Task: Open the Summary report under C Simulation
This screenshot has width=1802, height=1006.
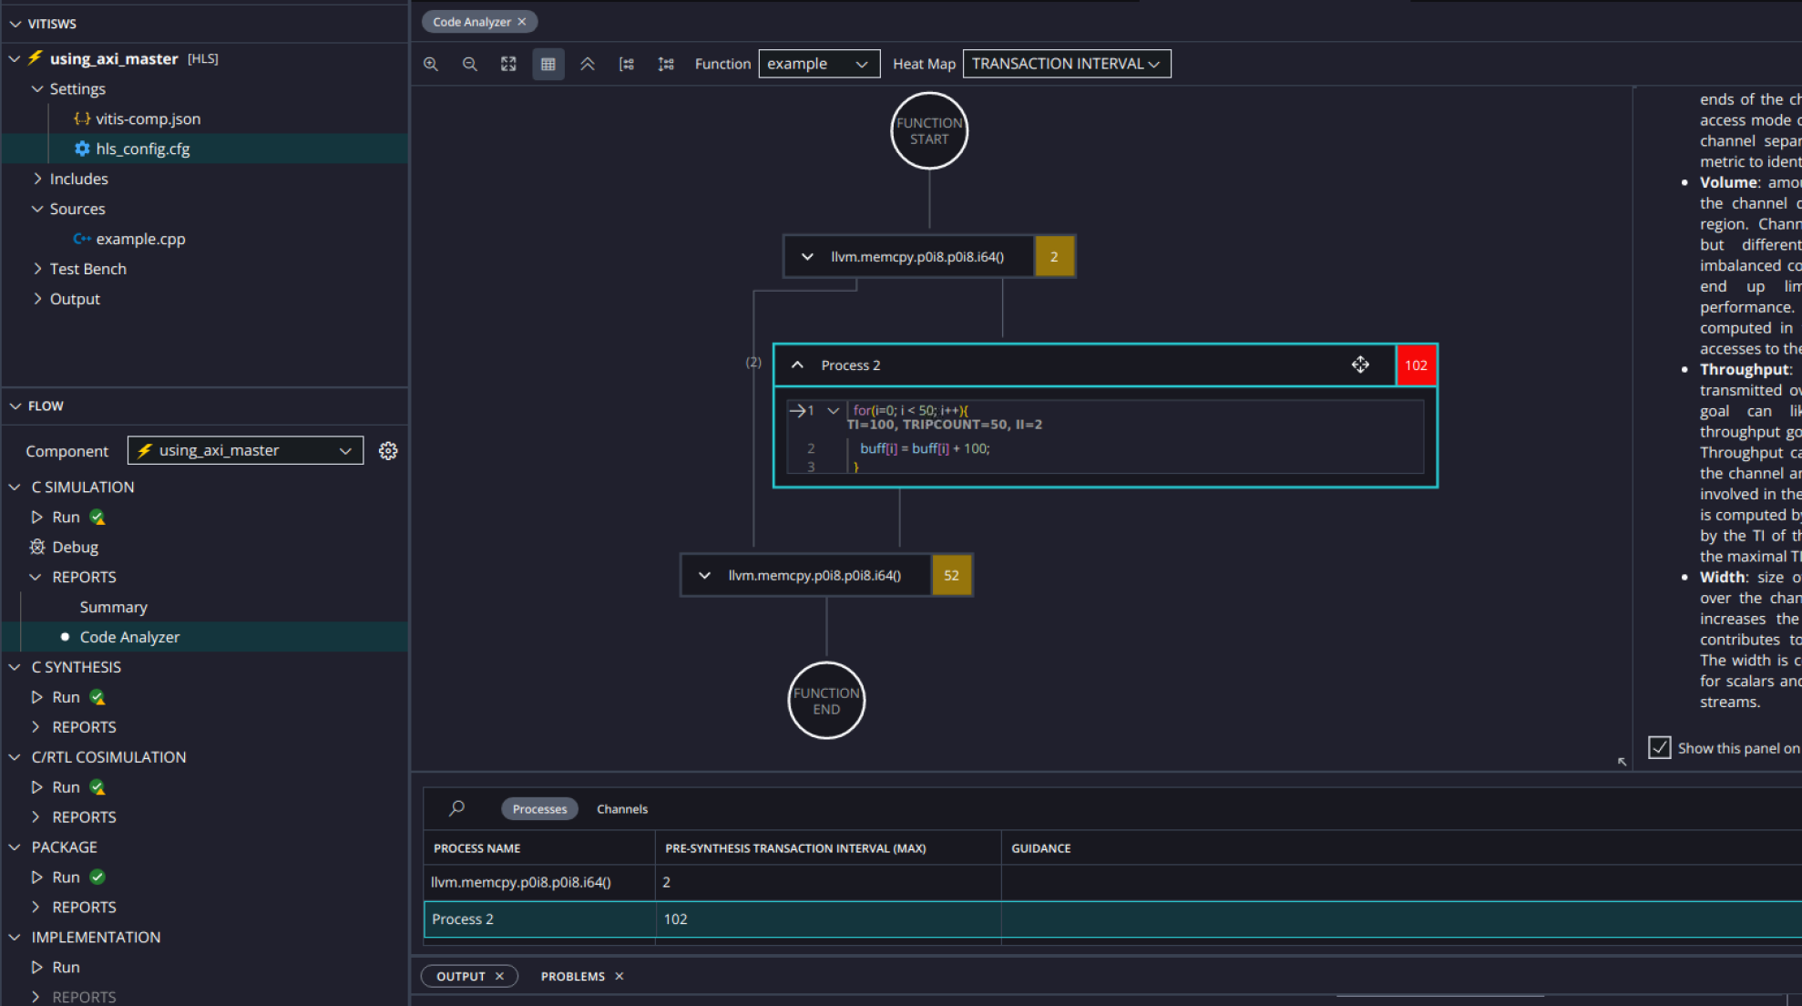Action: 113,607
